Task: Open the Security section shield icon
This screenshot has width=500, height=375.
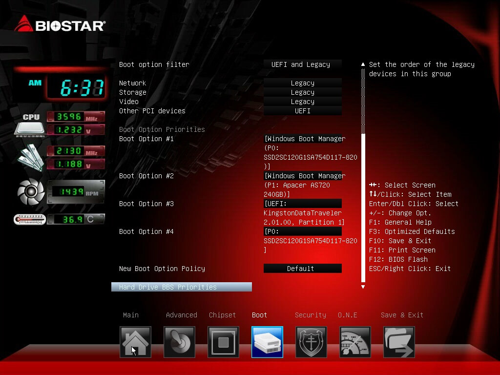Action: (x=311, y=342)
